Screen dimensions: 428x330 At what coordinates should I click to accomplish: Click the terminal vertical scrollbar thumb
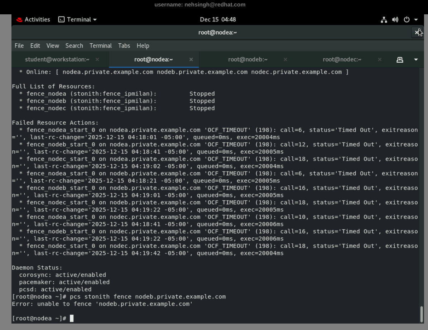coord(422,314)
